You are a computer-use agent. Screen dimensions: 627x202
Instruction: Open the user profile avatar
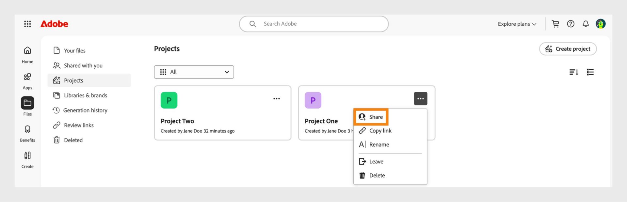click(601, 24)
